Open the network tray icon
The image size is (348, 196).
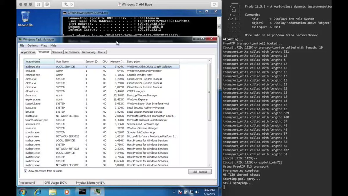[191, 192]
